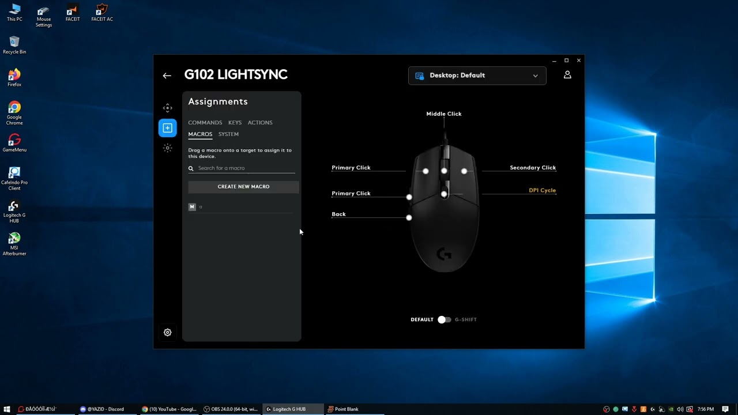The image size is (738, 415).
Task: Select the macro list entry named 'a'
Action: pyautogui.click(x=240, y=206)
